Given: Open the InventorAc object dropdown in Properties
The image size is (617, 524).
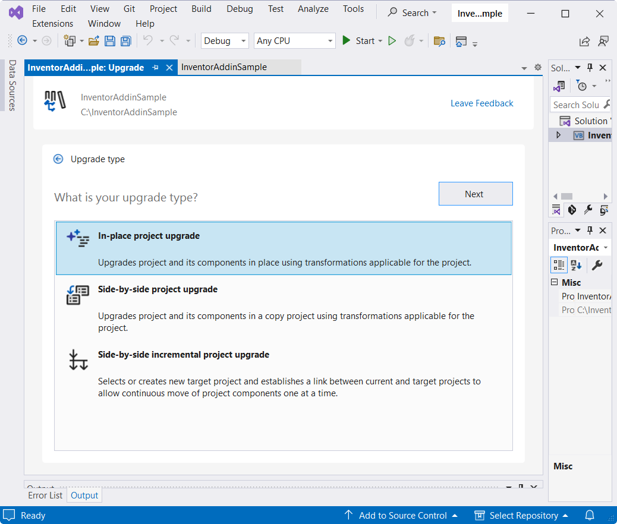Looking at the screenshot, I should pos(606,247).
